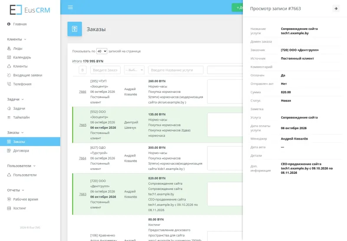Click the 135.00 BYN amount
The image size is (347, 241).
click(x=157, y=114)
